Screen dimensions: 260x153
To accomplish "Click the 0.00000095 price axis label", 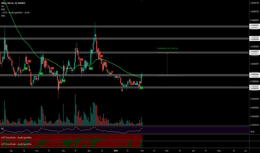I will pyautogui.click(x=254, y=20).
